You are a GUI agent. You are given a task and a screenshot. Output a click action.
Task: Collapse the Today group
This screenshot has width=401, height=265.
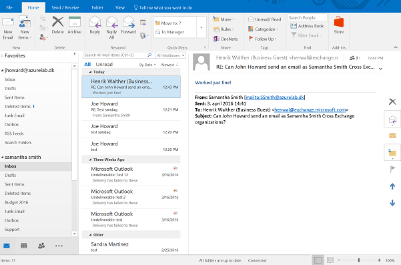coord(90,72)
